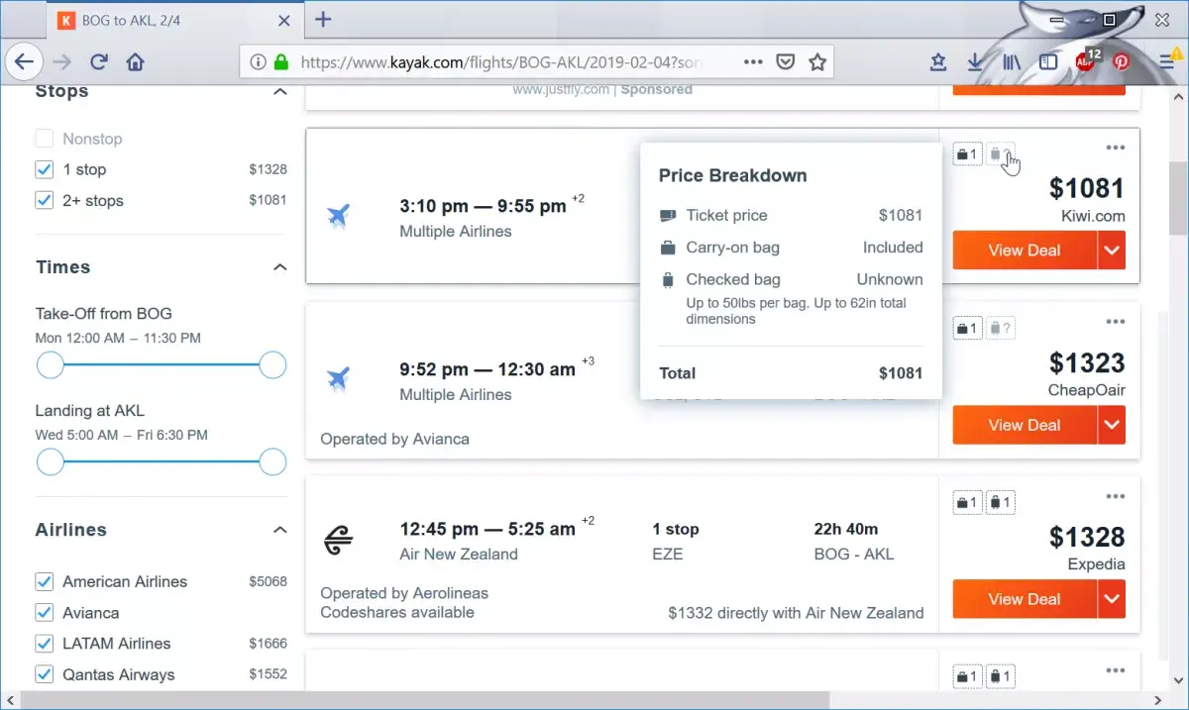Toggle the sidebar view icon
The height and width of the screenshot is (710, 1189).
pos(1048,61)
